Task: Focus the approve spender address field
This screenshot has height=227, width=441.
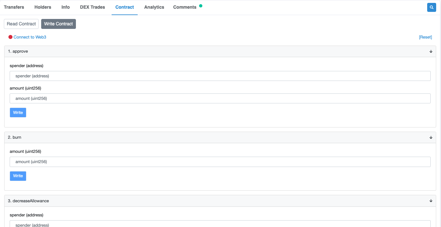Action: point(220,76)
